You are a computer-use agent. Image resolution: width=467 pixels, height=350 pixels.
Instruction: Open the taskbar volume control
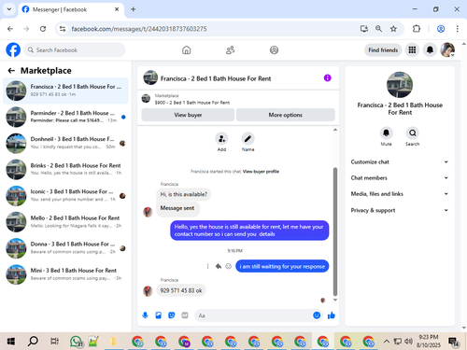pyautogui.click(x=408, y=342)
